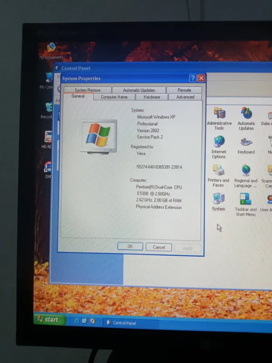Open Taskbar and Start Menu icon

(246, 205)
